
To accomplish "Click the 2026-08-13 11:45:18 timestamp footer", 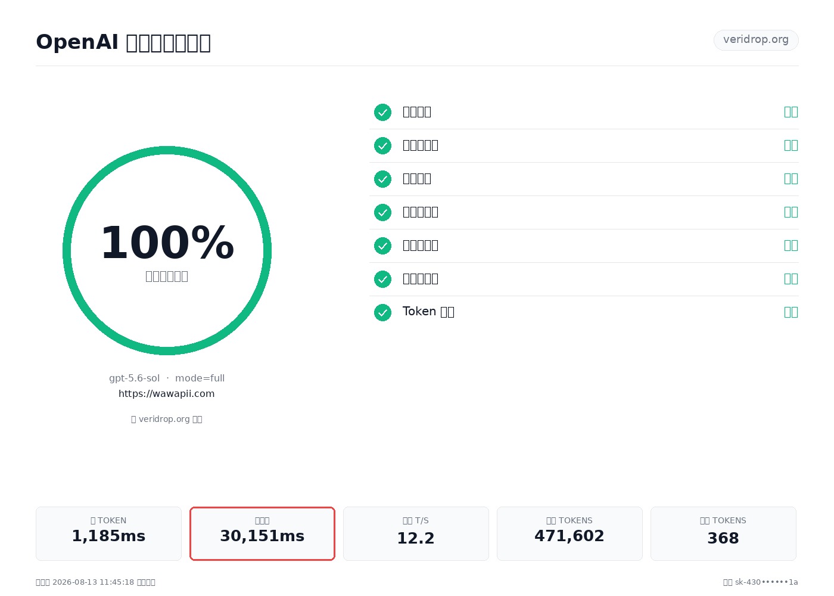I will 95,582.
